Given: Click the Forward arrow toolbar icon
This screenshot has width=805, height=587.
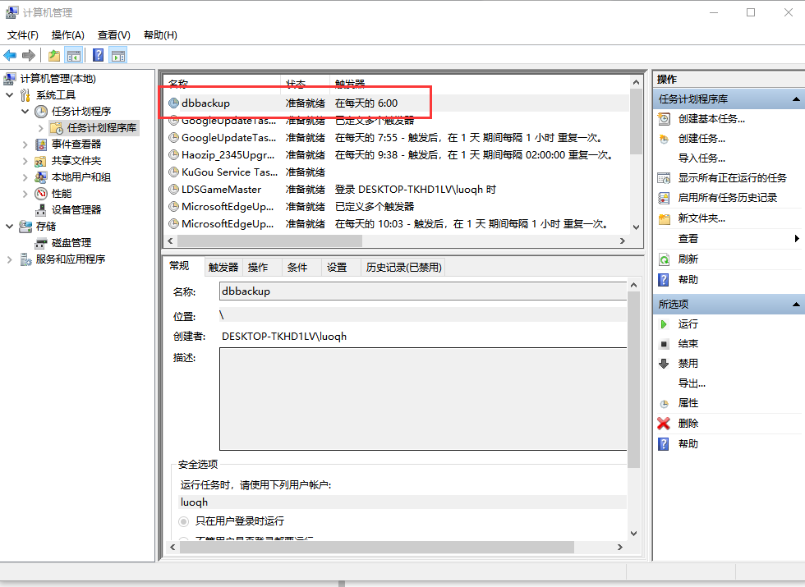Looking at the screenshot, I should 29,55.
